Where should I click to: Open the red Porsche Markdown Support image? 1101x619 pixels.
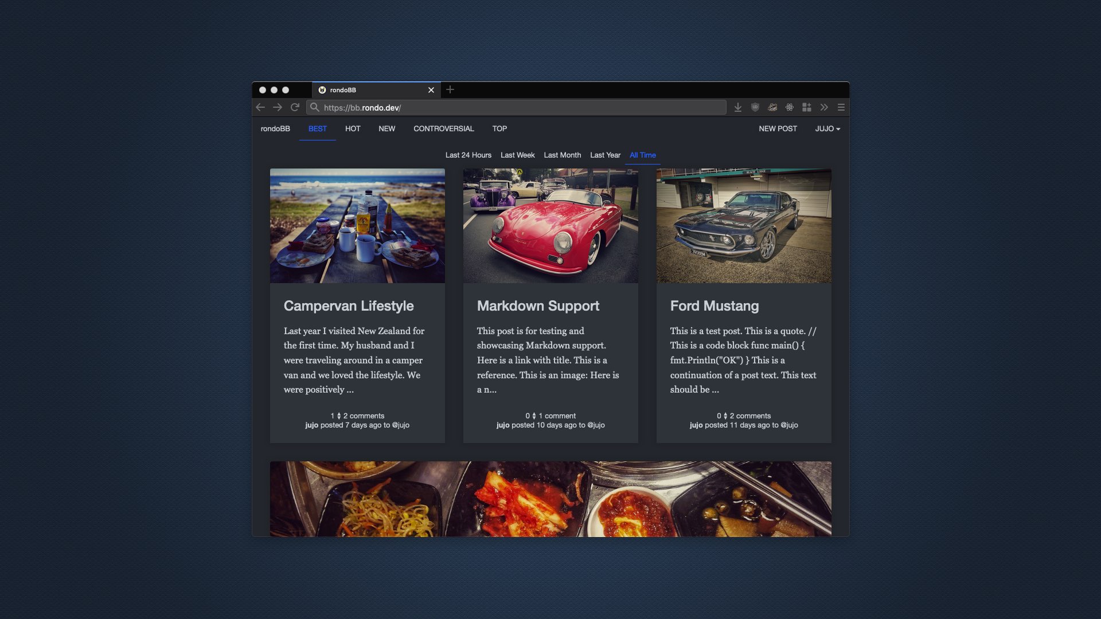pyautogui.click(x=550, y=225)
